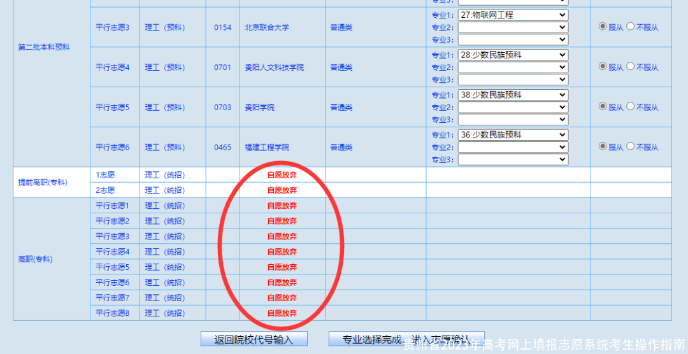Click 理工(统招) in 1志愿 row
688x354 pixels.
(x=165, y=174)
